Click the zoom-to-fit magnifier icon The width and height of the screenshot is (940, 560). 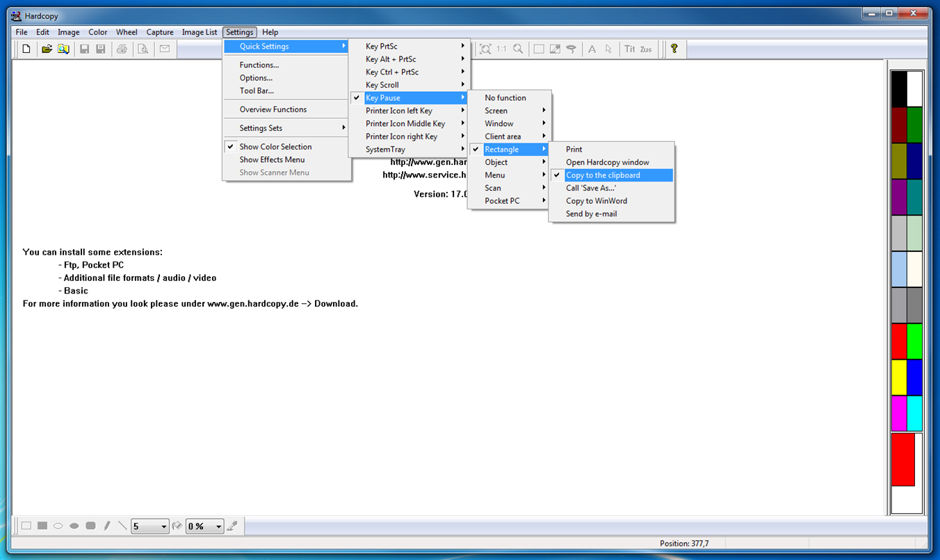[485, 49]
